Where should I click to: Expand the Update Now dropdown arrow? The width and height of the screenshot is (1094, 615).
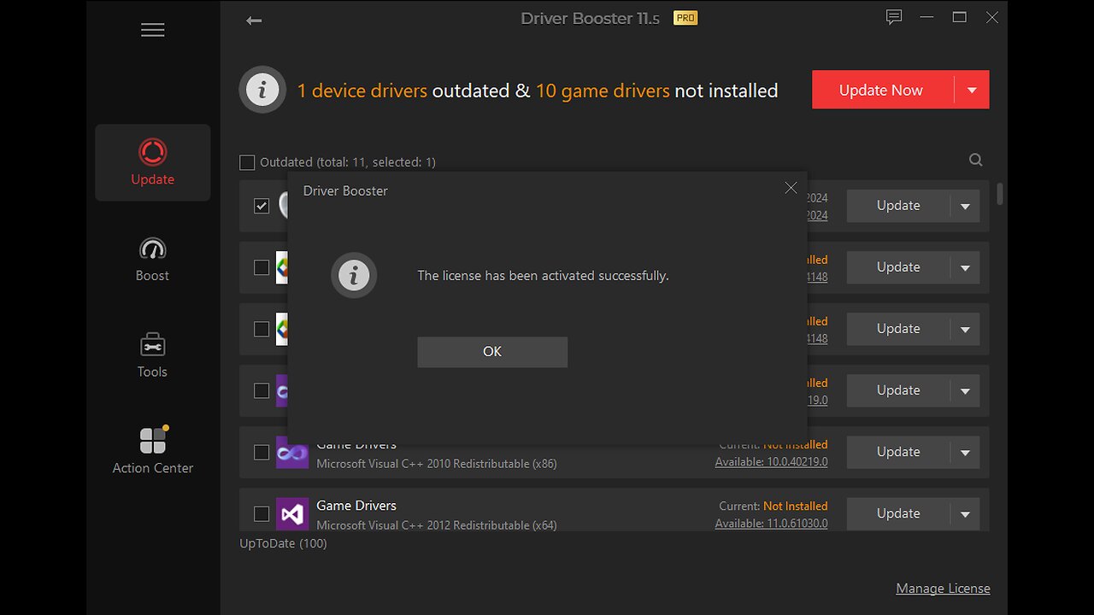point(972,90)
